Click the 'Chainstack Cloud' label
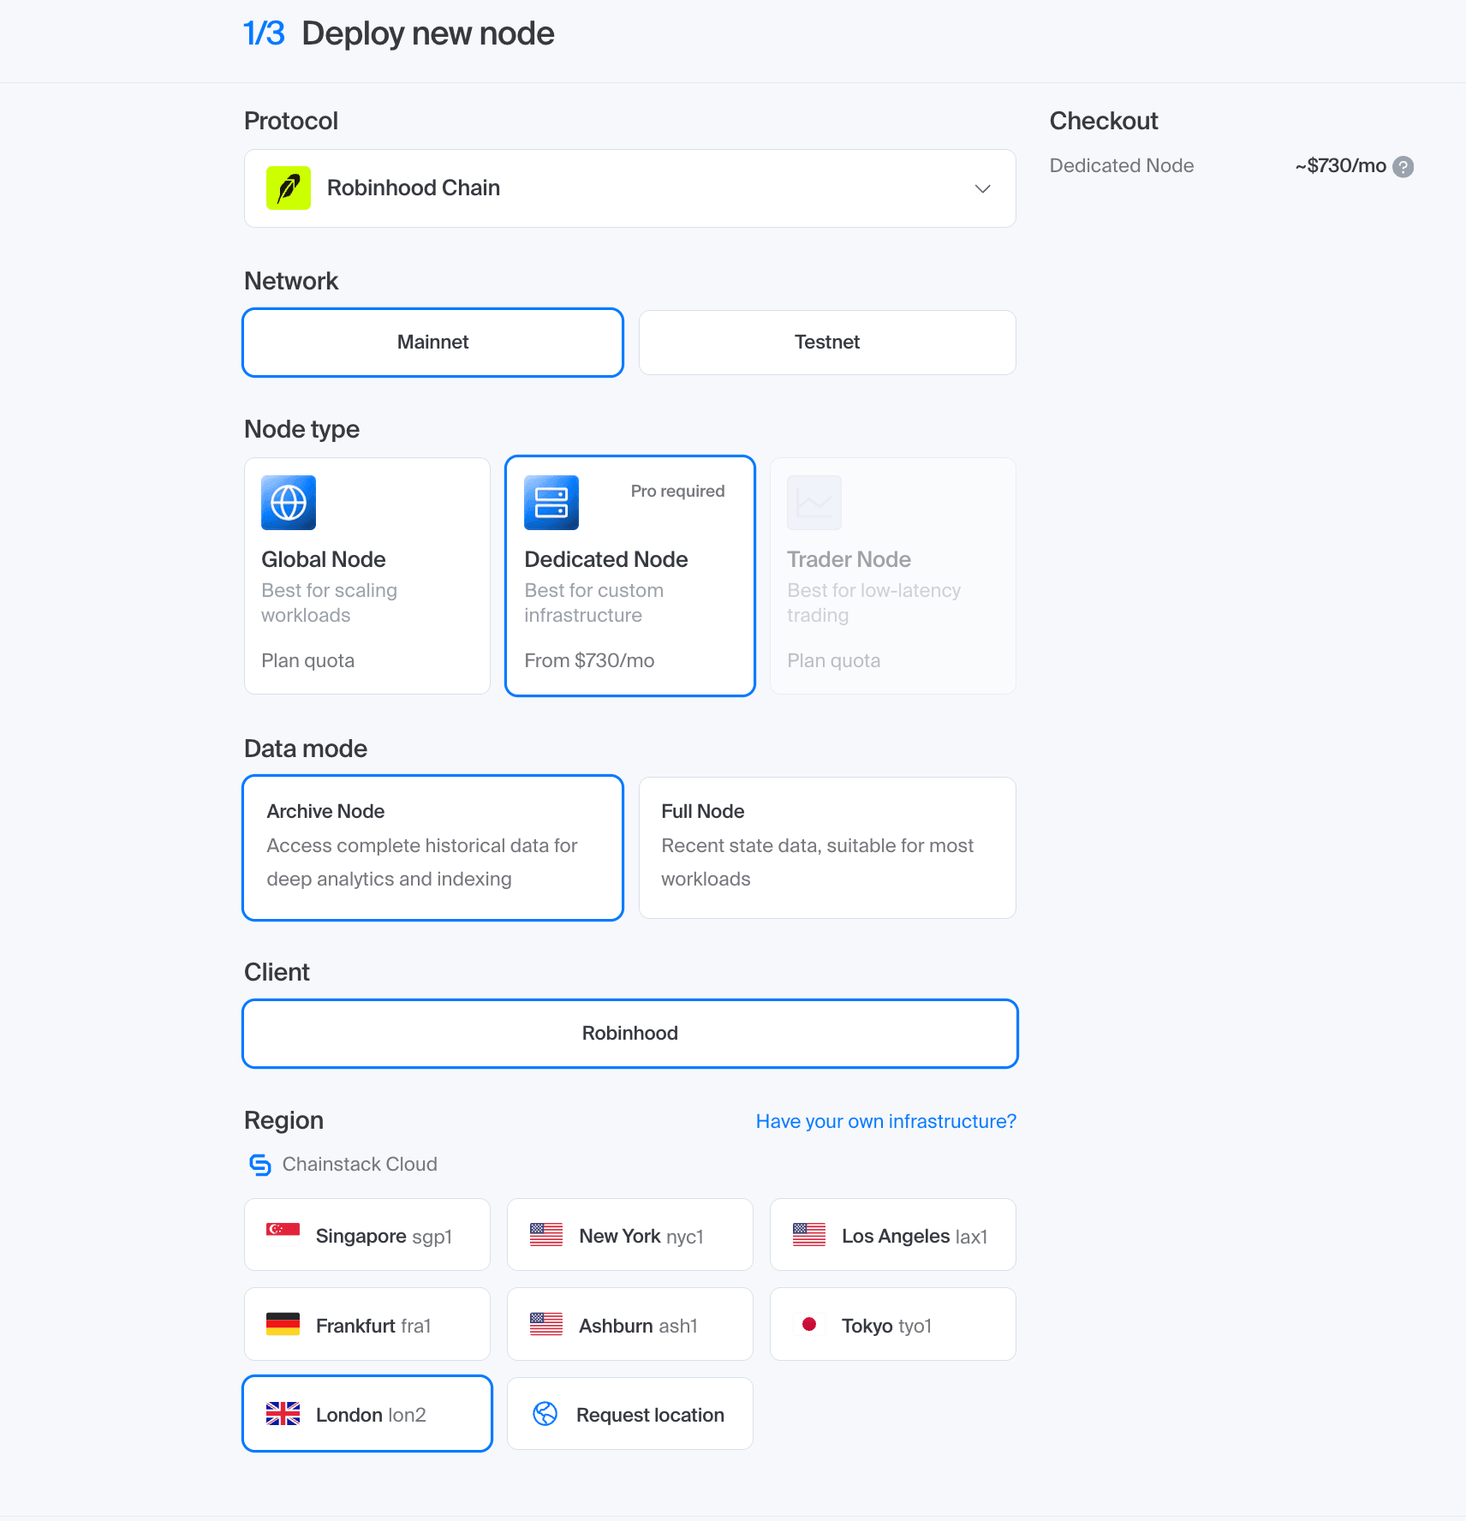Image resolution: width=1466 pixels, height=1521 pixels. pos(360,1165)
